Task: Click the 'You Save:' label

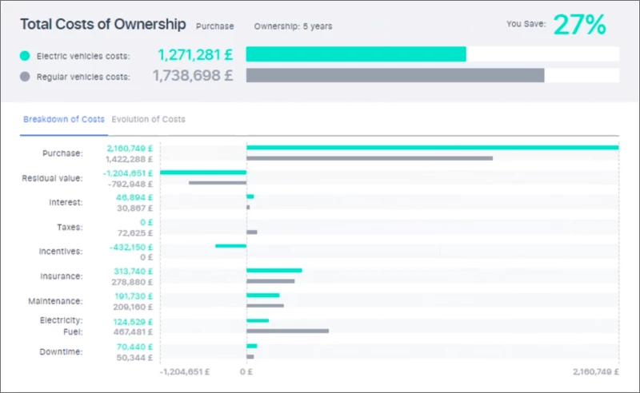Action: point(526,24)
